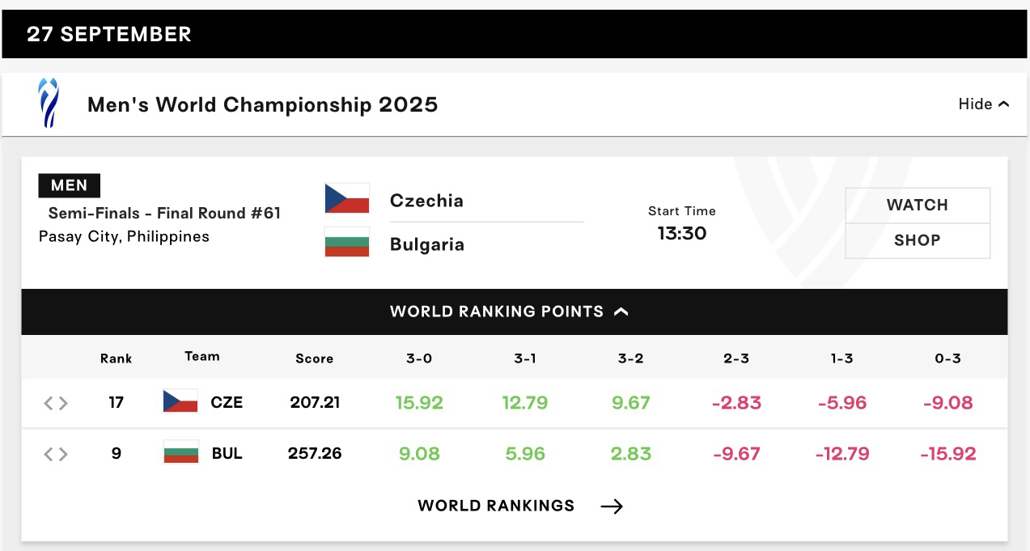Click the CZE flag in ranking table
The height and width of the screenshot is (551, 1030).
pyautogui.click(x=180, y=401)
